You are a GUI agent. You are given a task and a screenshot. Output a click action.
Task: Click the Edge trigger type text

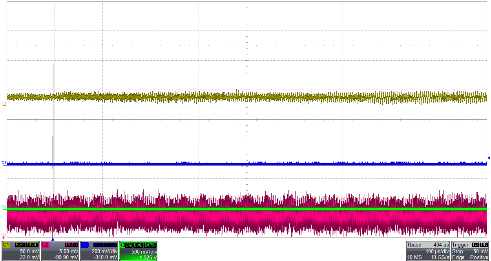point(458,257)
